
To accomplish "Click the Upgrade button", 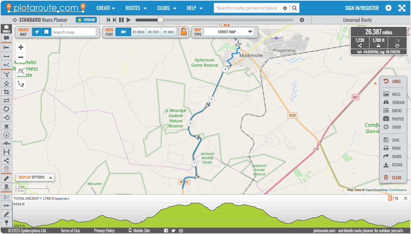I will pyautogui.click(x=86, y=20).
